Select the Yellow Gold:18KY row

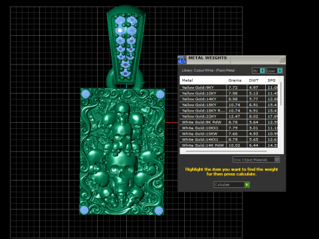229,105
